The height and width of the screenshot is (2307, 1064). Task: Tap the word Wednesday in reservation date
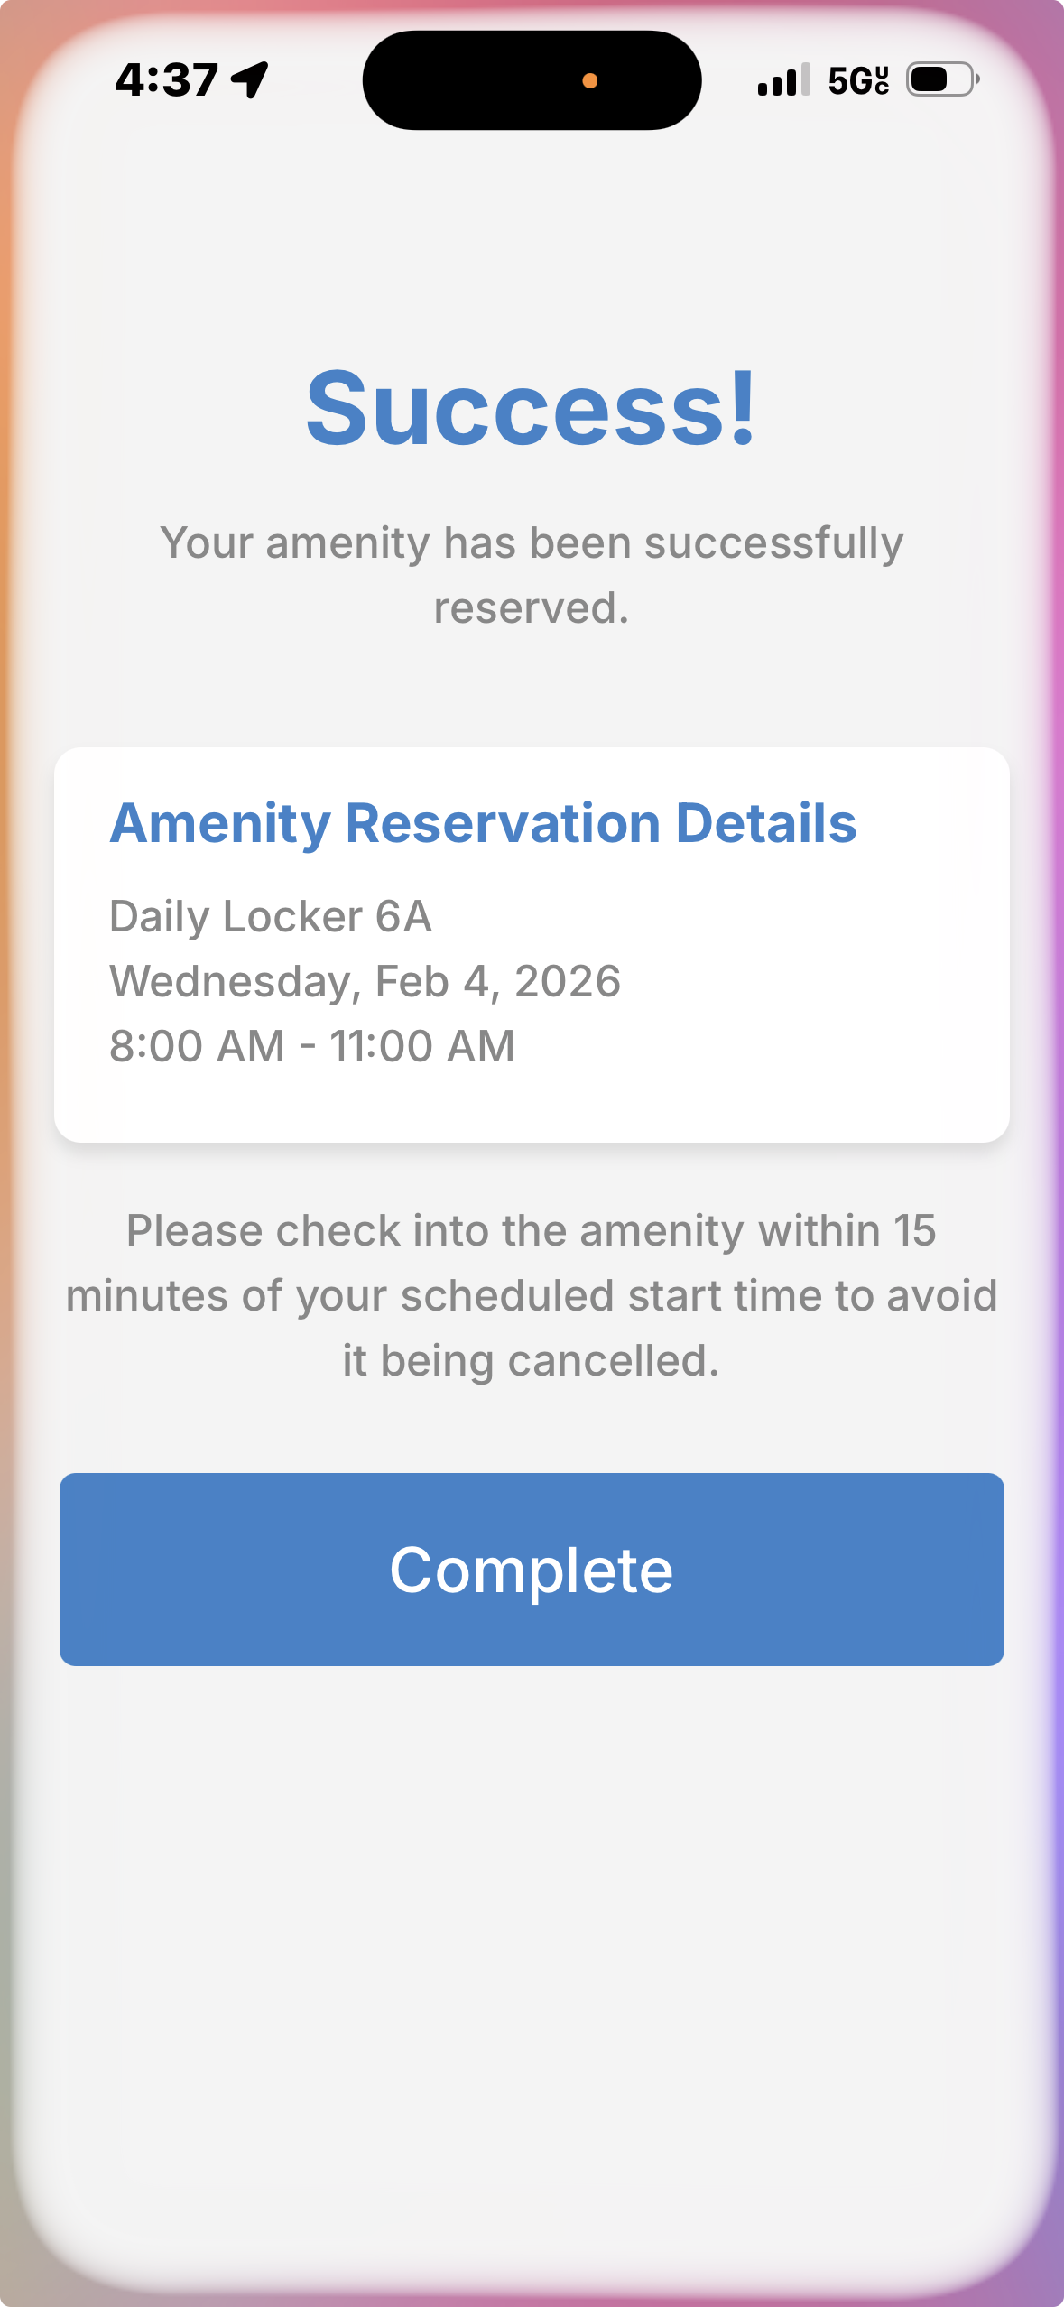(x=231, y=982)
